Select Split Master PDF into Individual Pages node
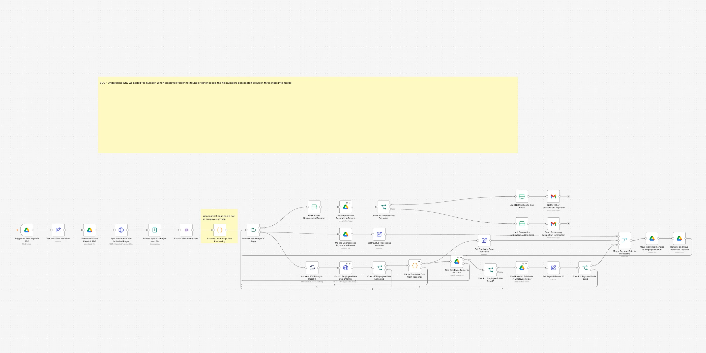The width and height of the screenshot is (706, 353). [x=121, y=230]
